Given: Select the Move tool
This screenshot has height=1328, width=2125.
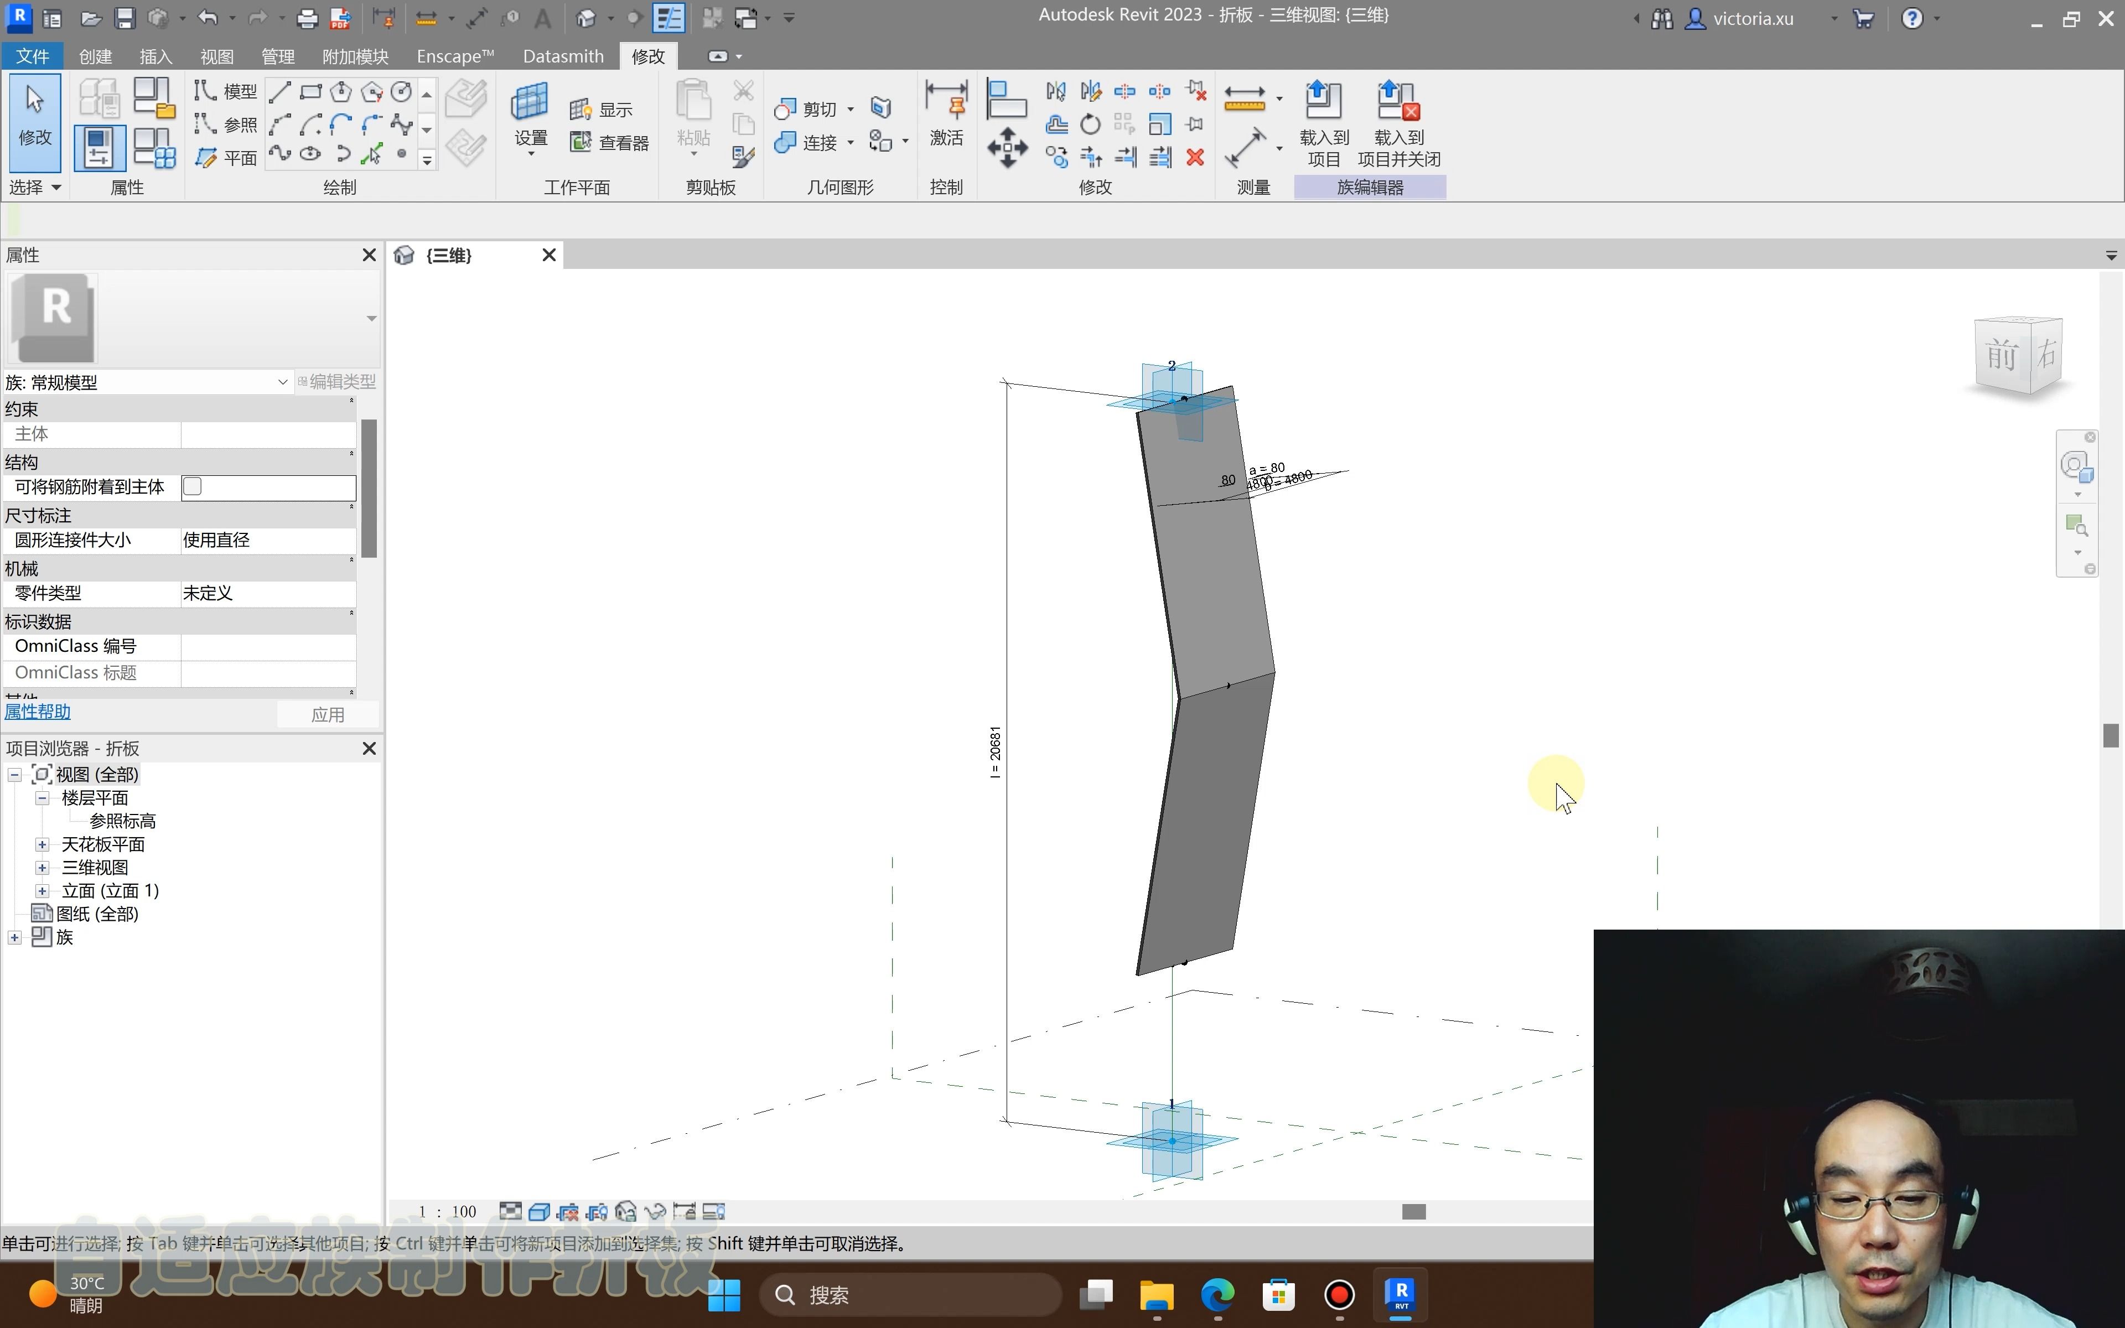Looking at the screenshot, I should click(x=1007, y=148).
